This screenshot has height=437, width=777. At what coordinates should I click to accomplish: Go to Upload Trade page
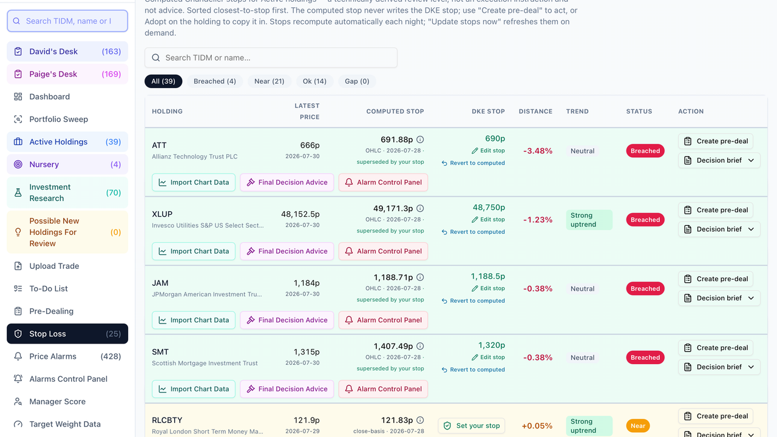click(67, 266)
